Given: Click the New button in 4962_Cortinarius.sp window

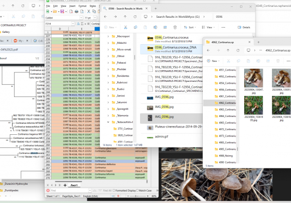Looking at the screenshot, I should 214,61.
